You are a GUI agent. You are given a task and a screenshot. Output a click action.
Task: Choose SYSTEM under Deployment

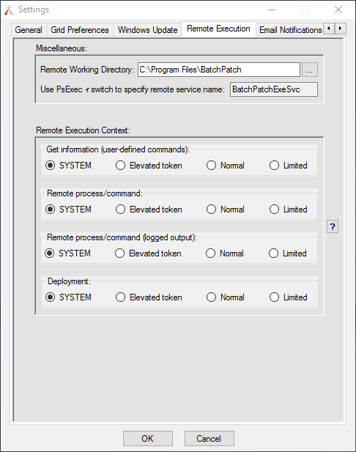tap(68, 297)
